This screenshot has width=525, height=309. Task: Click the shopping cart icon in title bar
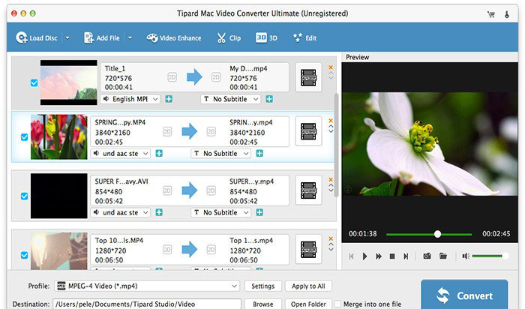pos(492,13)
